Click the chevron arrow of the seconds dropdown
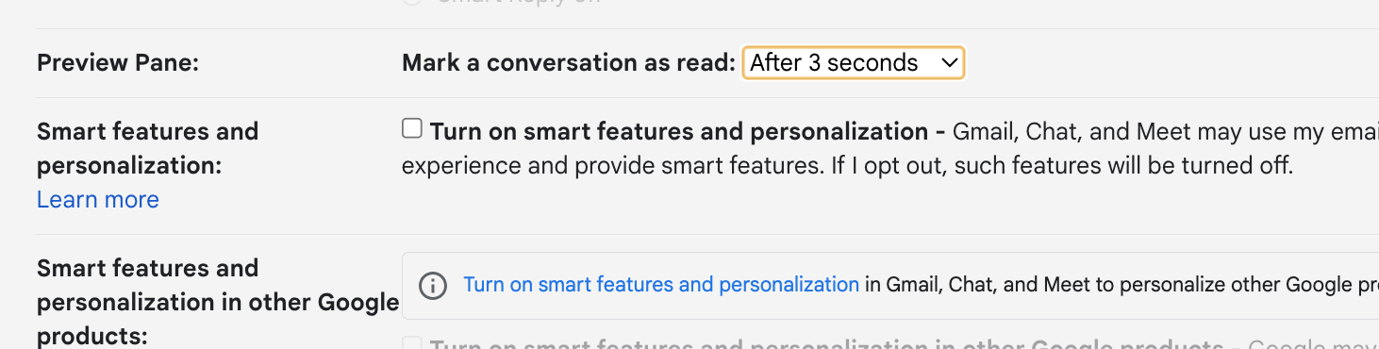 (949, 63)
